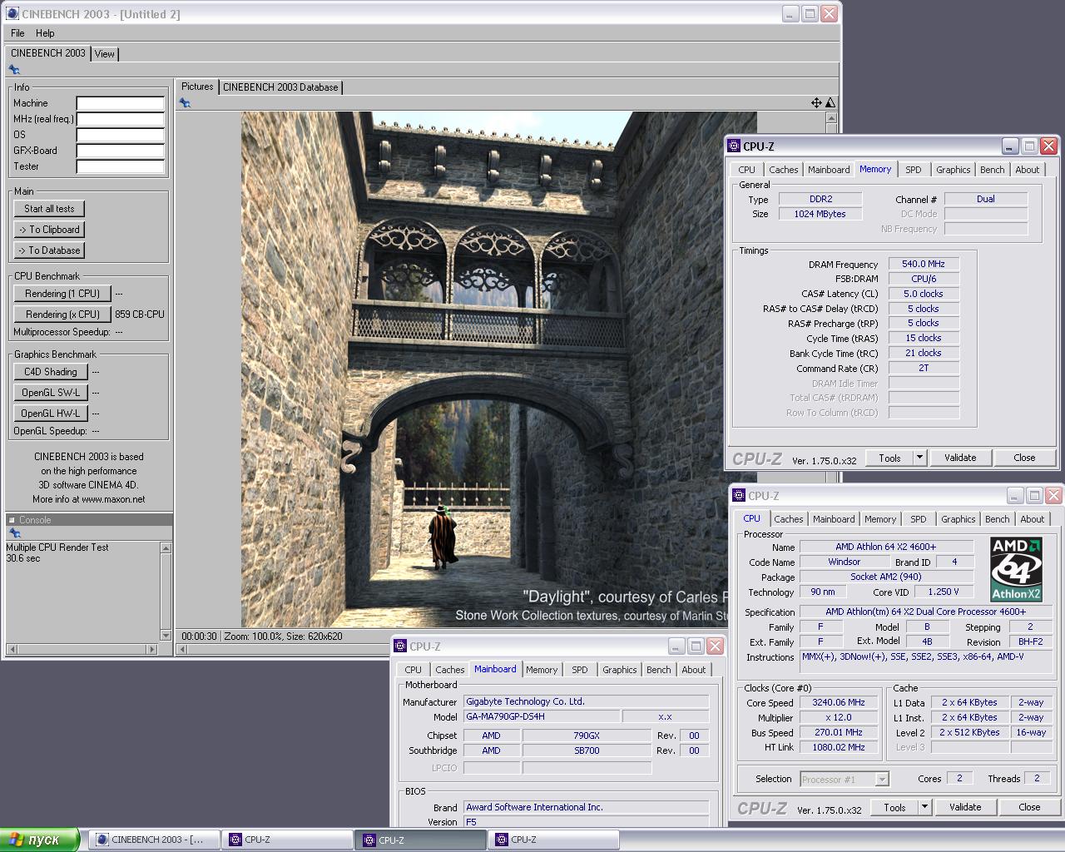Click the CAS# Latency 5.0 clocks value

(x=924, y=294)
